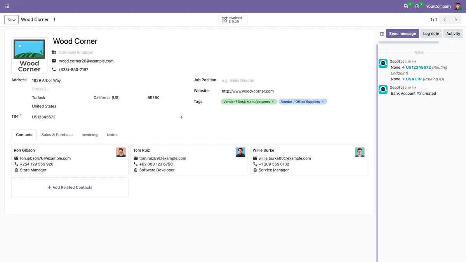Image resolution: width=466 pixels, height=262 pixels.
Task: Click the Wood Corner breadcrumb title
Action: click(35, 19)
